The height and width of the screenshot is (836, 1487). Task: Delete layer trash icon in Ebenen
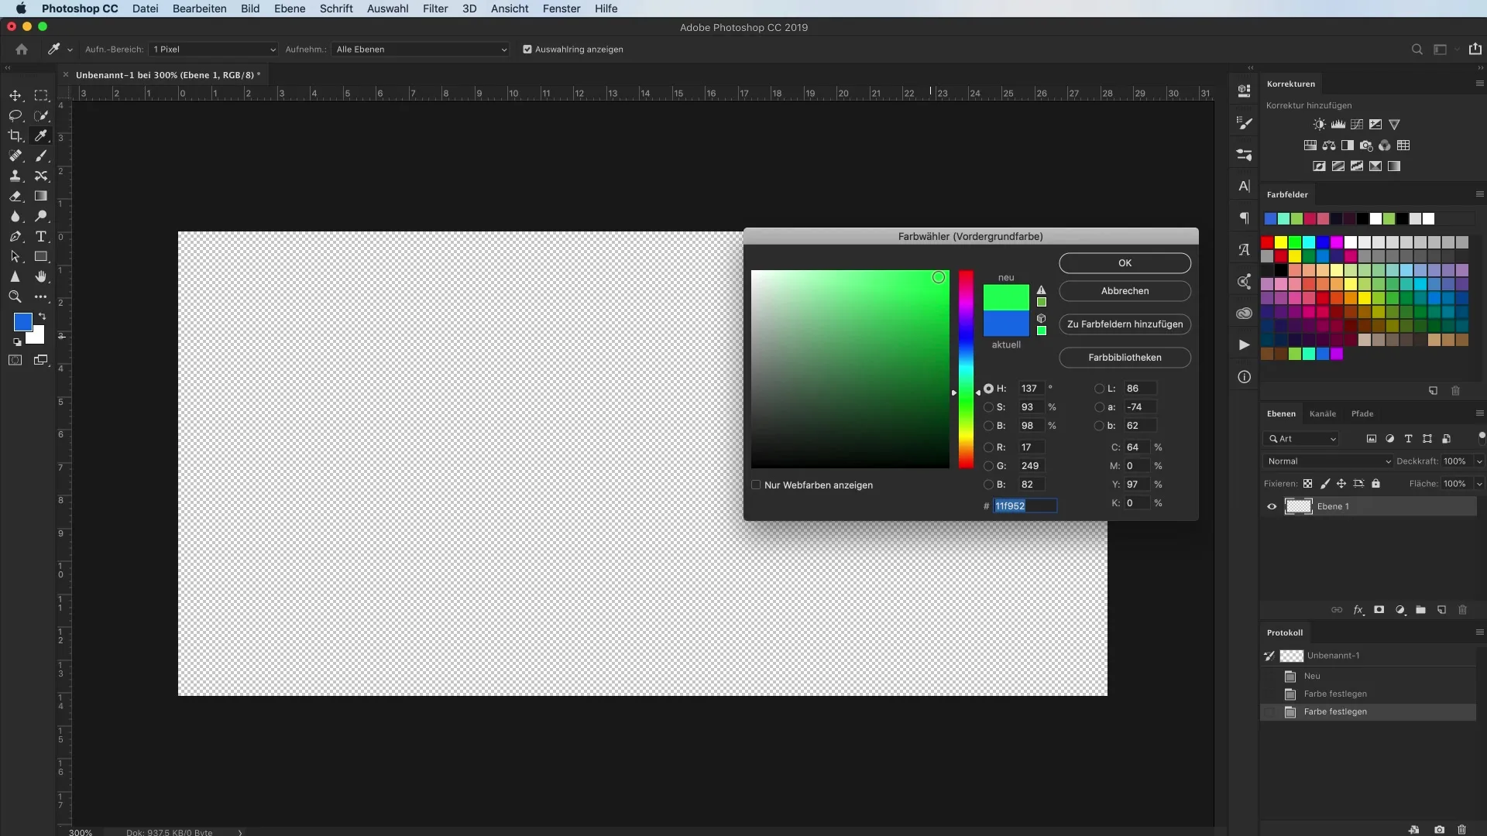coord(1463,610)
